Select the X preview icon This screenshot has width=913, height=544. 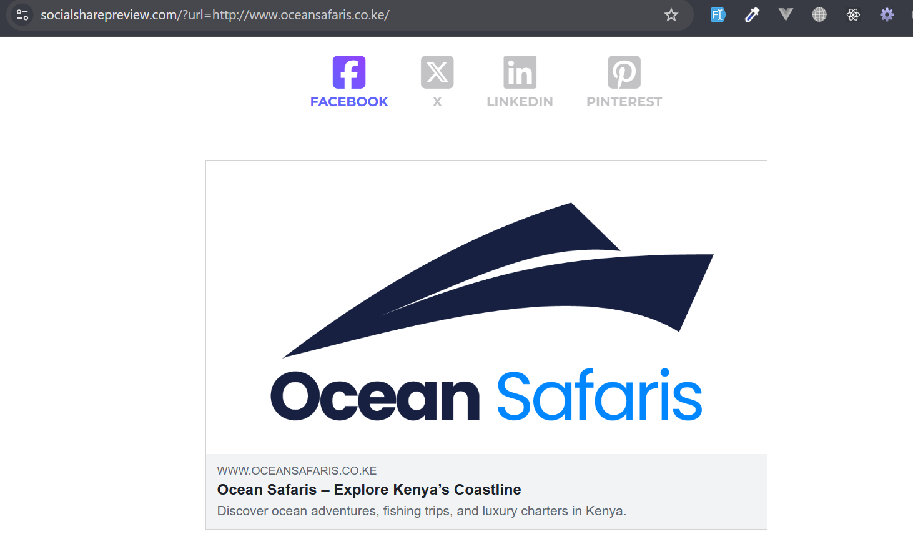(x=437, y=72)
